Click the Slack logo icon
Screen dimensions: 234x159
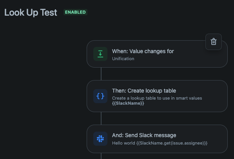[x=100, y=139]
